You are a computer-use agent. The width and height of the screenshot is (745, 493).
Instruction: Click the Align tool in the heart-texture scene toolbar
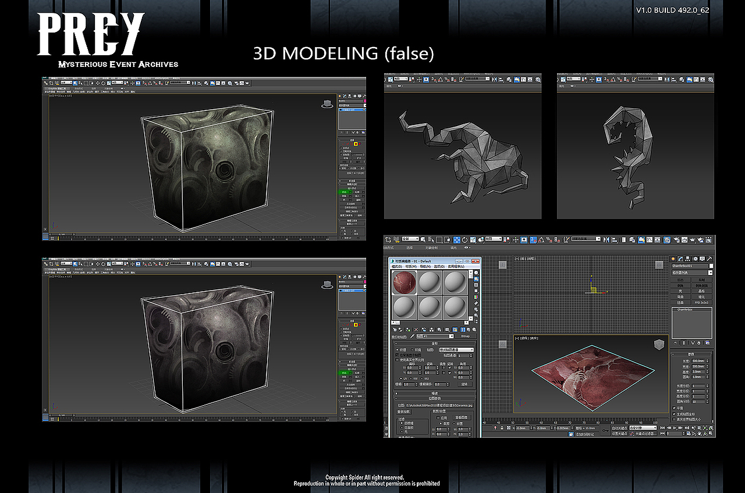615,240
